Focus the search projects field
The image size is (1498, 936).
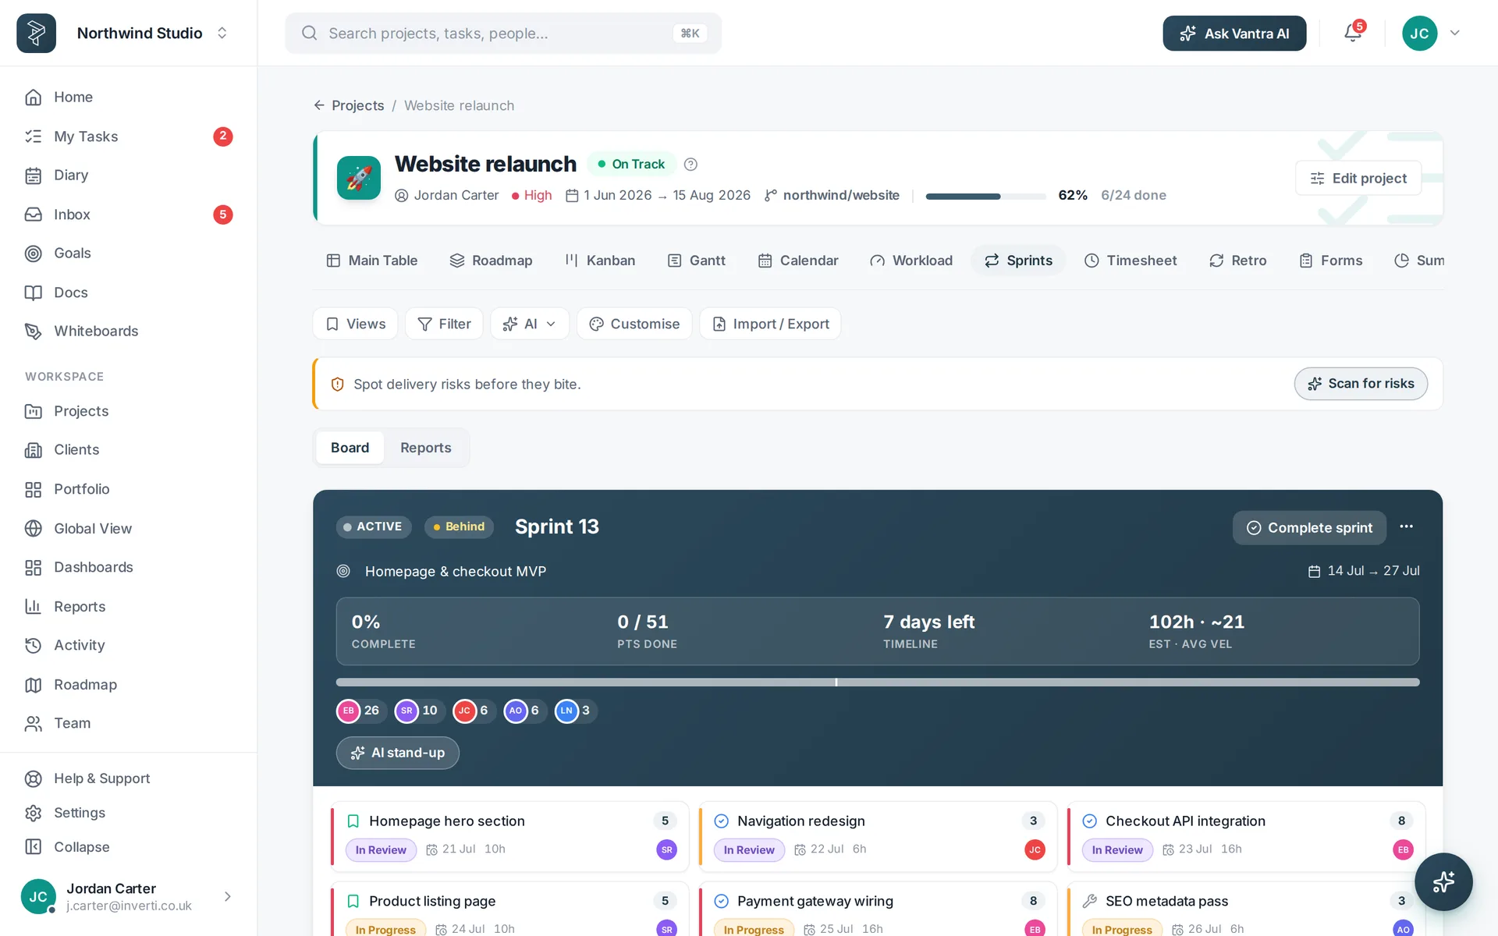[x=503, y=33]
